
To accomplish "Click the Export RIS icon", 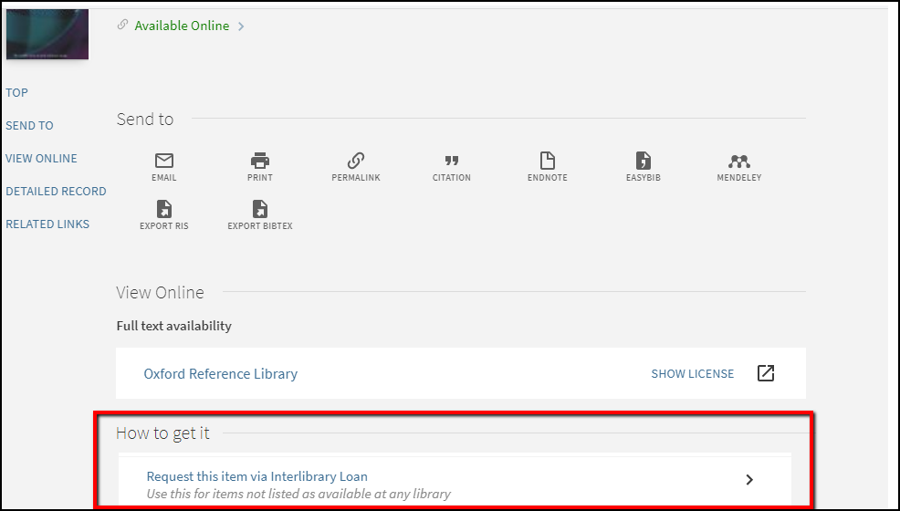I will [164, 210].
